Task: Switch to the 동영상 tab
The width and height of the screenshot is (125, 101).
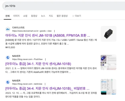Action: [34, 16]
